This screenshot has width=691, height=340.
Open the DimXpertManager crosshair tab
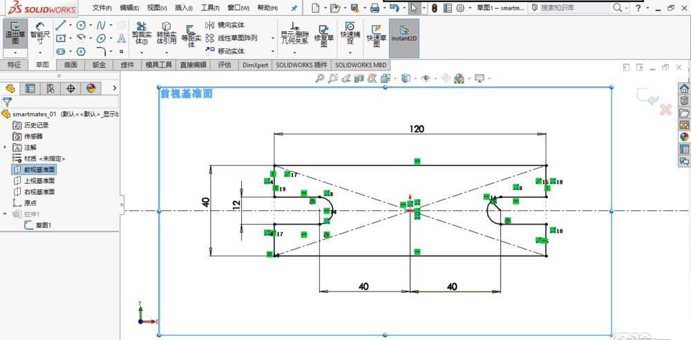(70, 88)
